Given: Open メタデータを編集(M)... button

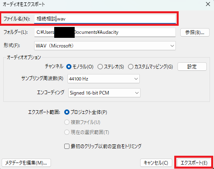Looking at the screenshot, I should pos(26,163).
